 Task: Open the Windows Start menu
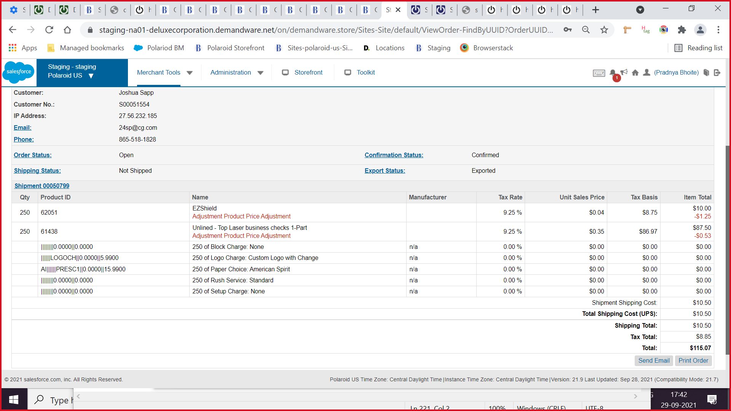(14, 400)
